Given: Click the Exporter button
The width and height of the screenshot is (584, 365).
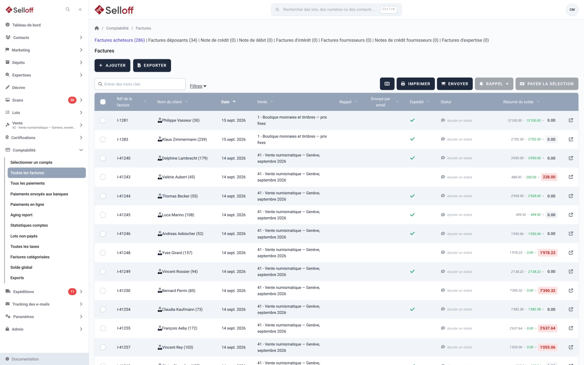Looking at the screenshot, I should coord(152,65).
